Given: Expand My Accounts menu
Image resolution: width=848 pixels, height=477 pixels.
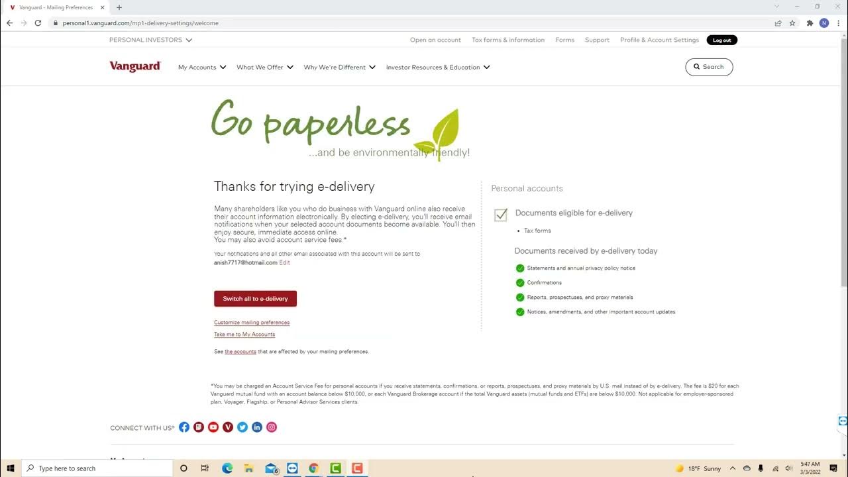Looking at the screenshot, I should tap(202, 67).
